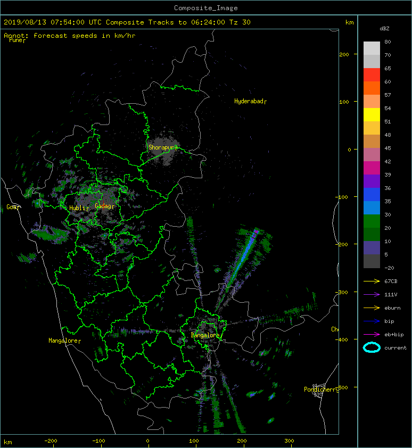The image size is (412, 448).
Task: Click the Pondicherry city label
Action: click(x=321, y=389)
